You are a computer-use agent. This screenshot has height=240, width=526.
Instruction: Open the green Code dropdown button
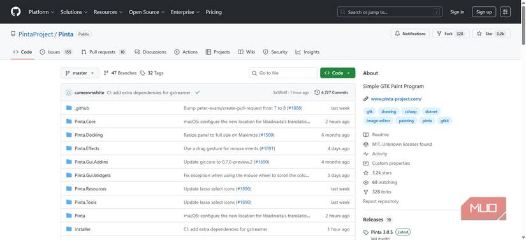coord(337,73)
